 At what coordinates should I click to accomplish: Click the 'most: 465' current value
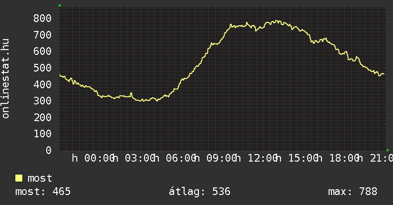(43, 192)
